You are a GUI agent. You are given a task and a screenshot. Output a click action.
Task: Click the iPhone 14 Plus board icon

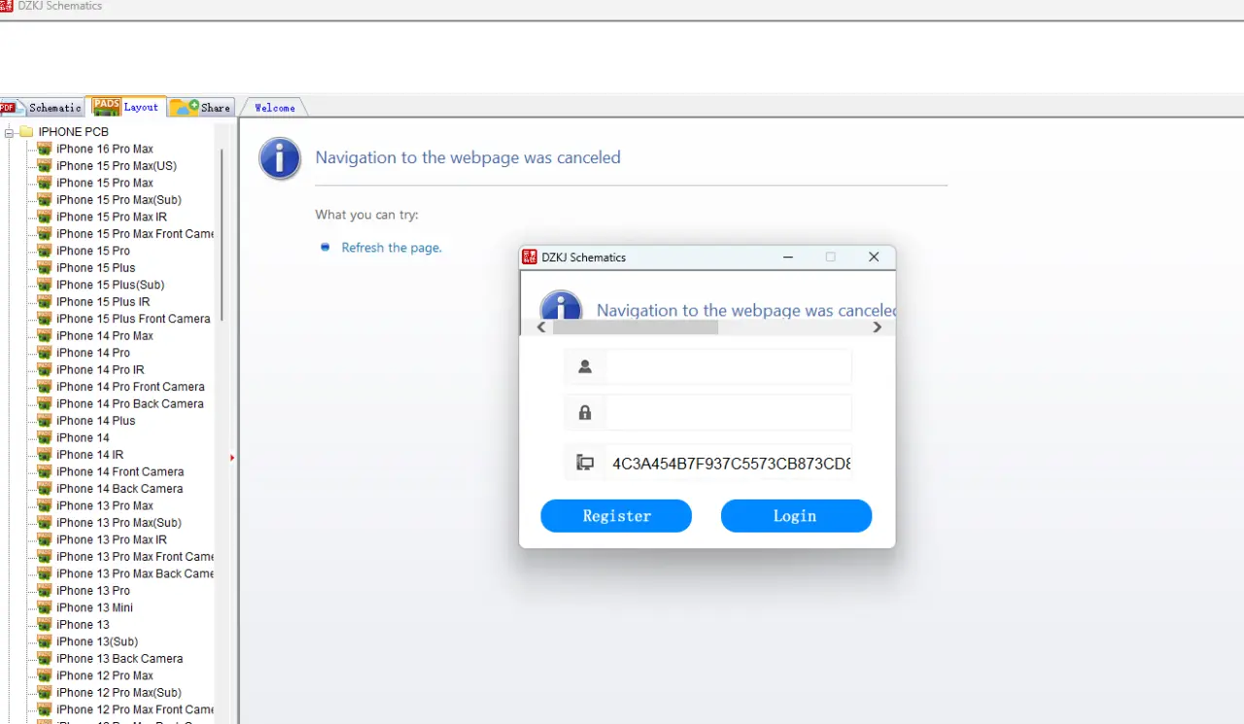tap(44, 421)
